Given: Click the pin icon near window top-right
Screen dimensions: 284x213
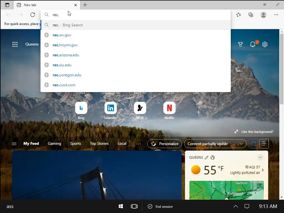Looking at the screenshot, I should tap(265, 4).
